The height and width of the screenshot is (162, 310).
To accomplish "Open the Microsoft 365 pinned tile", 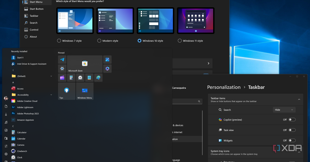I will 107,69.
